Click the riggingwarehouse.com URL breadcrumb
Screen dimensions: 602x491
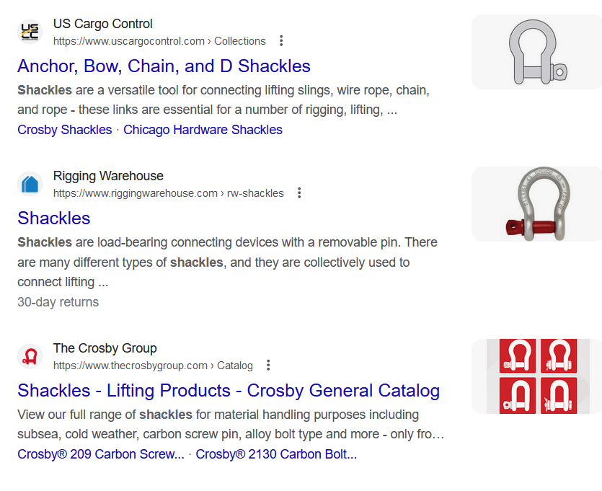[168, 193]
